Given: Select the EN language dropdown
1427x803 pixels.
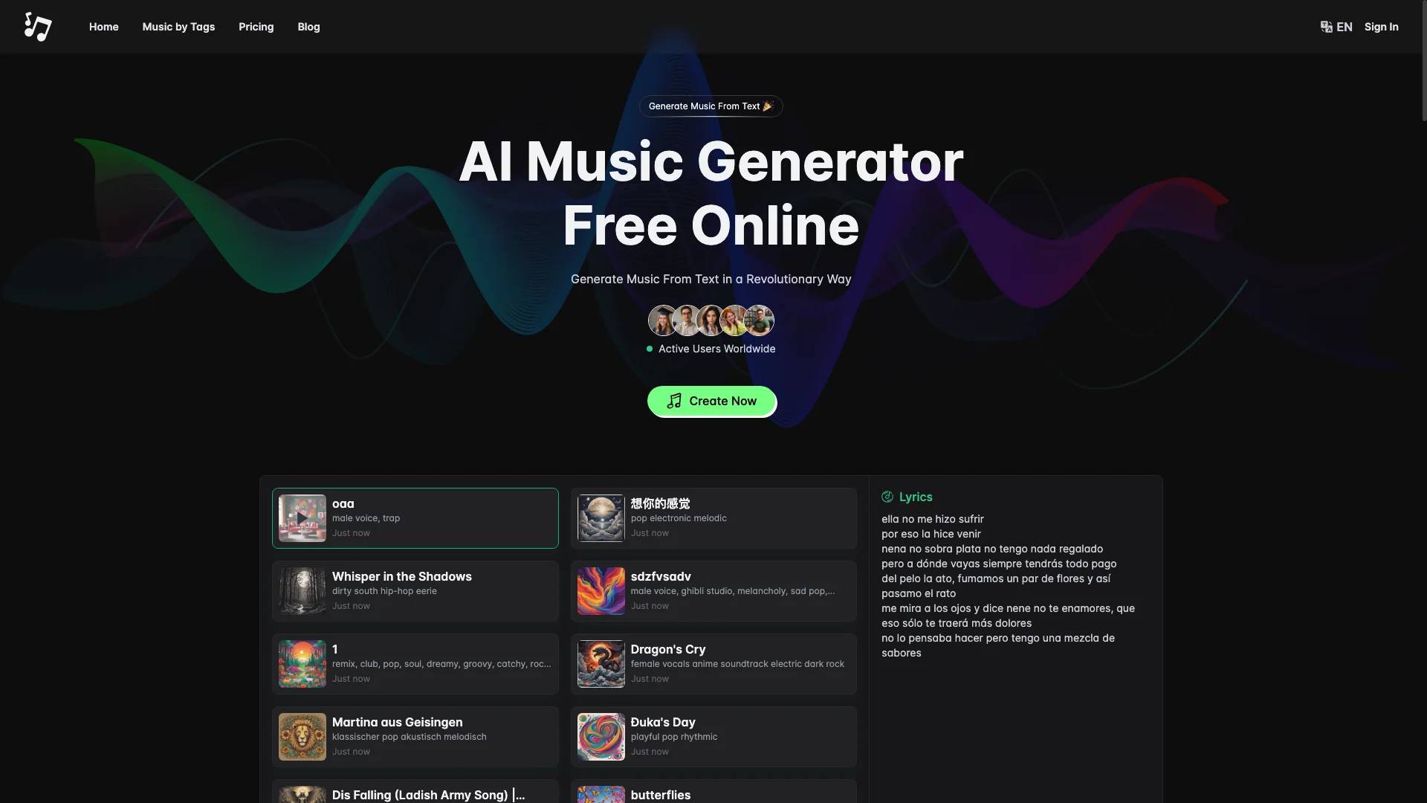Looking at the screenshot, I should (1335, 27).
